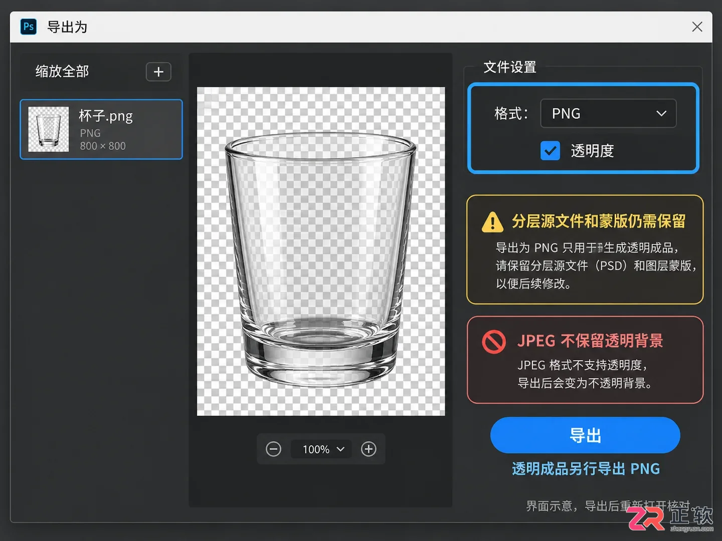Click the 以便后续修改。 line of text

coord(533,284)
